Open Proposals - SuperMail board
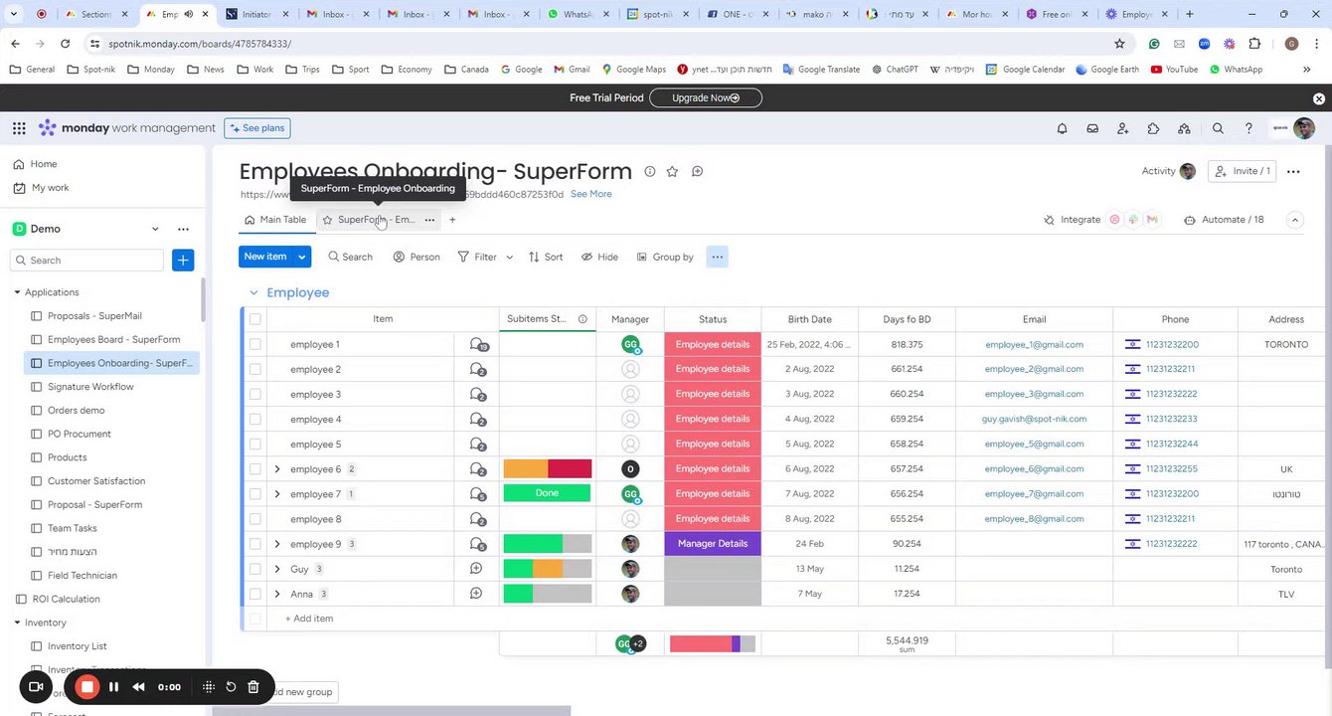Image resolution: width=1332 pixels, height=716 pixels. click(x=94, y=316)
